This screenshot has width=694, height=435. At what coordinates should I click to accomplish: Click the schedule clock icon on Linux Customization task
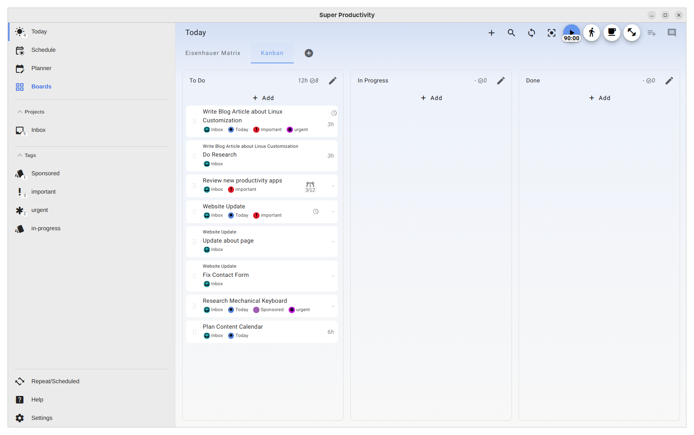(334, 114)
